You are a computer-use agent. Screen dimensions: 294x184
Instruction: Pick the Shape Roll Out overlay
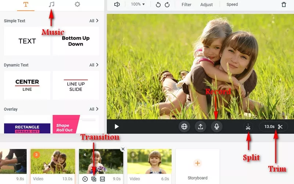pyautogui.click(x=76, y=124)
